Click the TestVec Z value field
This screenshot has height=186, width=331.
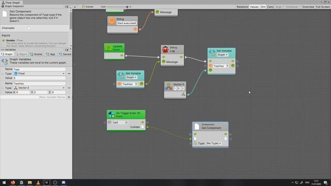(x=58, y=92)
